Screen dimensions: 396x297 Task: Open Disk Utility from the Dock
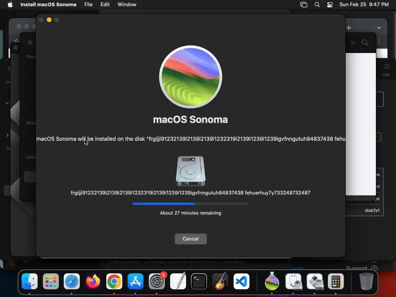coord(294,282)
